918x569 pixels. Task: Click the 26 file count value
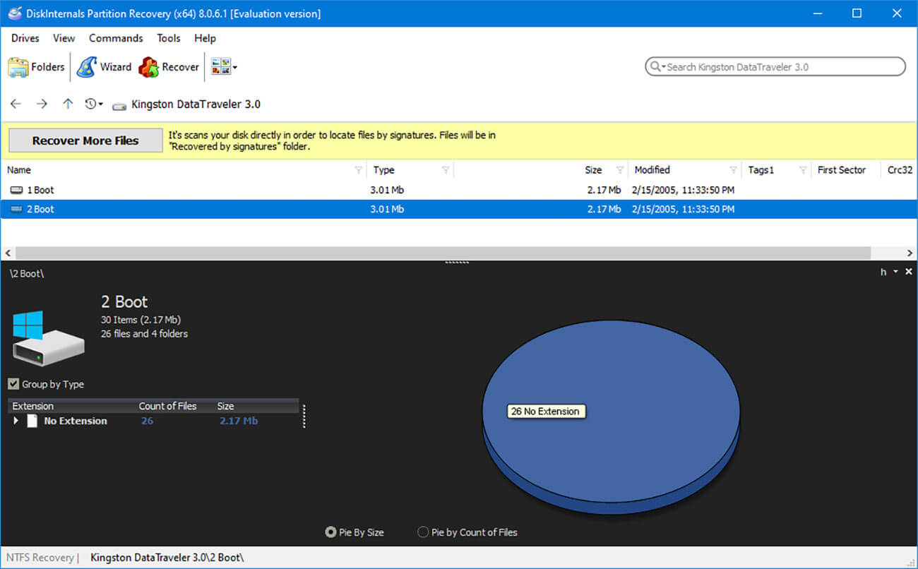point(147,421)
